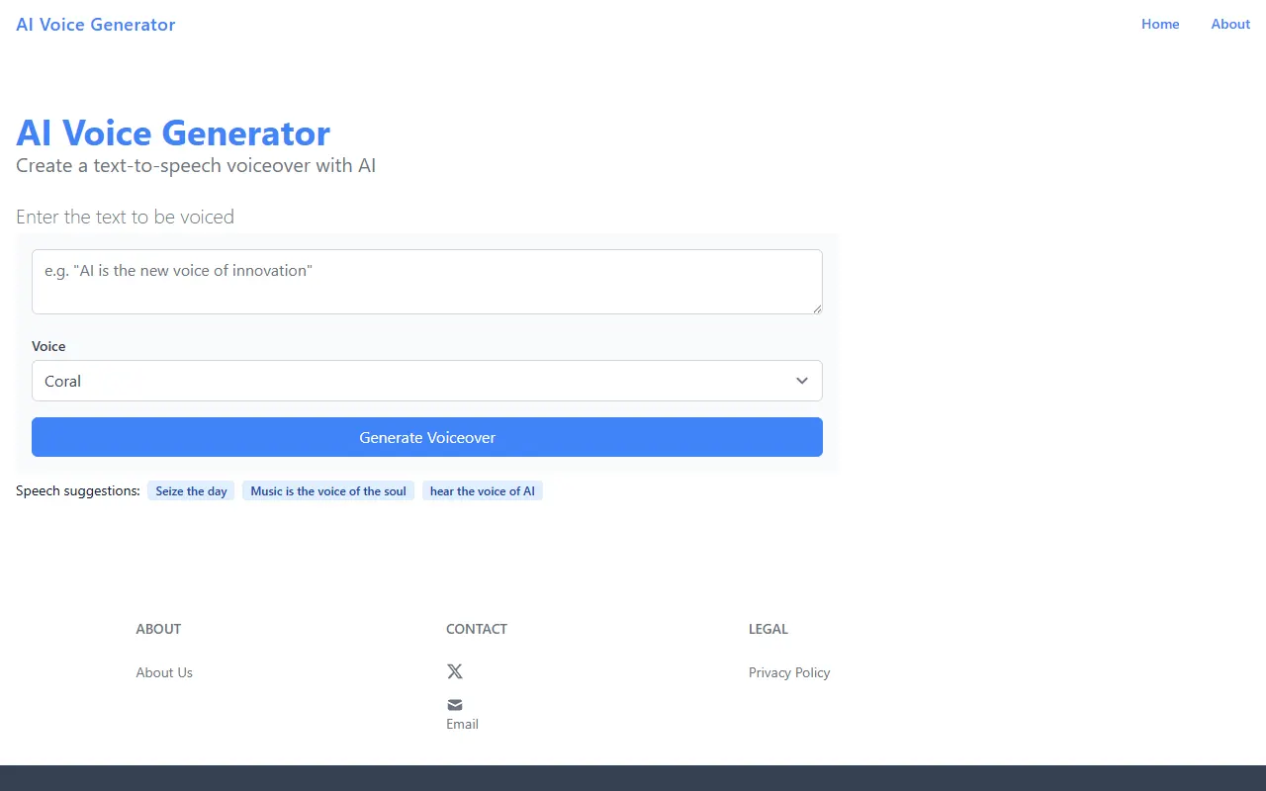The height and width of the screenshot is (791, 1266).
Task: Click the Generate Voiceover button
Action: pyautogui.click(x=427, y=437)
